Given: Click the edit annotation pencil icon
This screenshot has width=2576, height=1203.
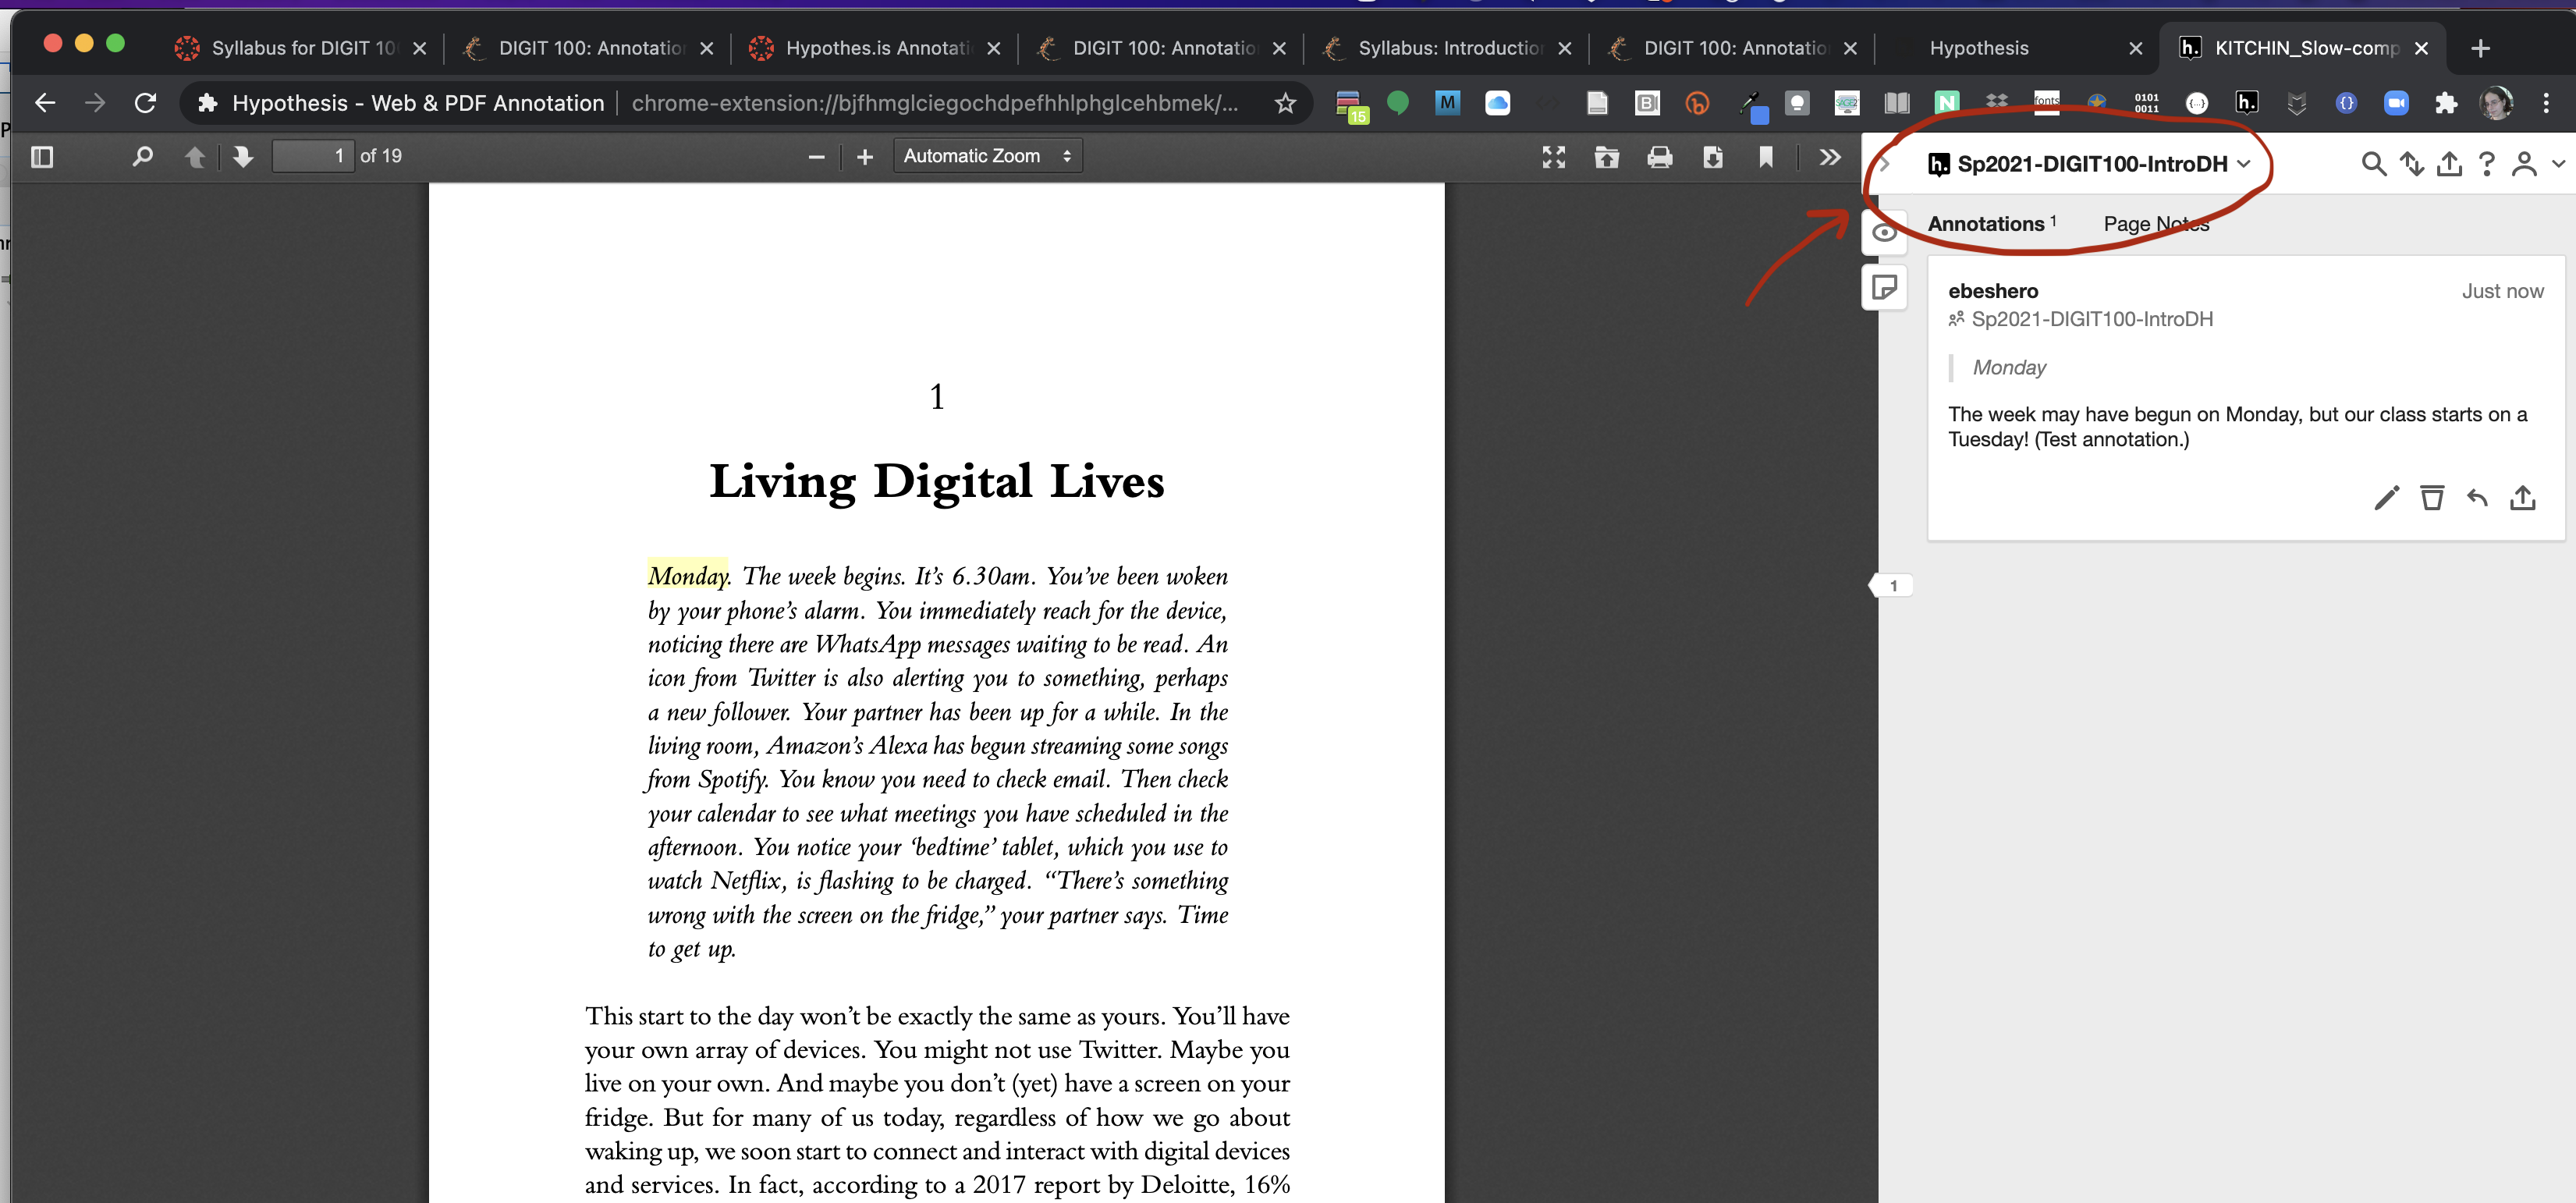Looking at the screenshot, I should (2386, 498).
